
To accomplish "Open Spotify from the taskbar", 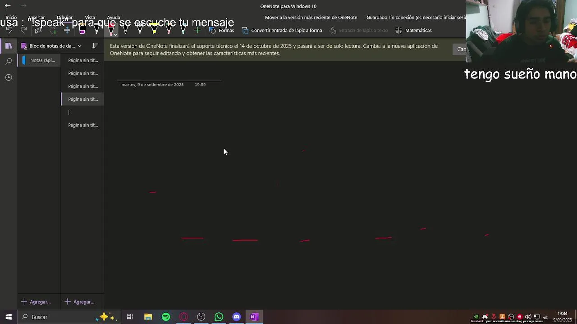I will 166,317.
